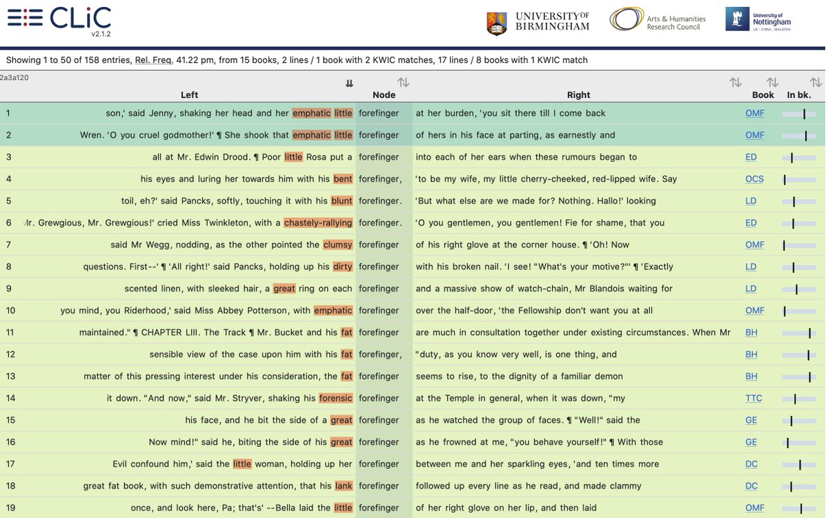The height and width of the screenshot is (518, 828).
Task: Click the 'Node' column header
Action: (384, 95)
